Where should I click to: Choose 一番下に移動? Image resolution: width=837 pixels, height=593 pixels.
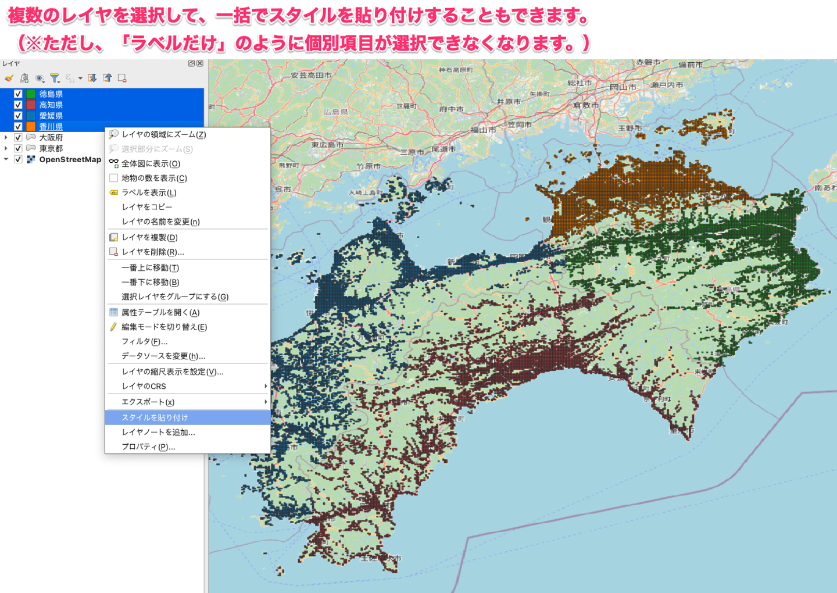[x=188, y=282]
